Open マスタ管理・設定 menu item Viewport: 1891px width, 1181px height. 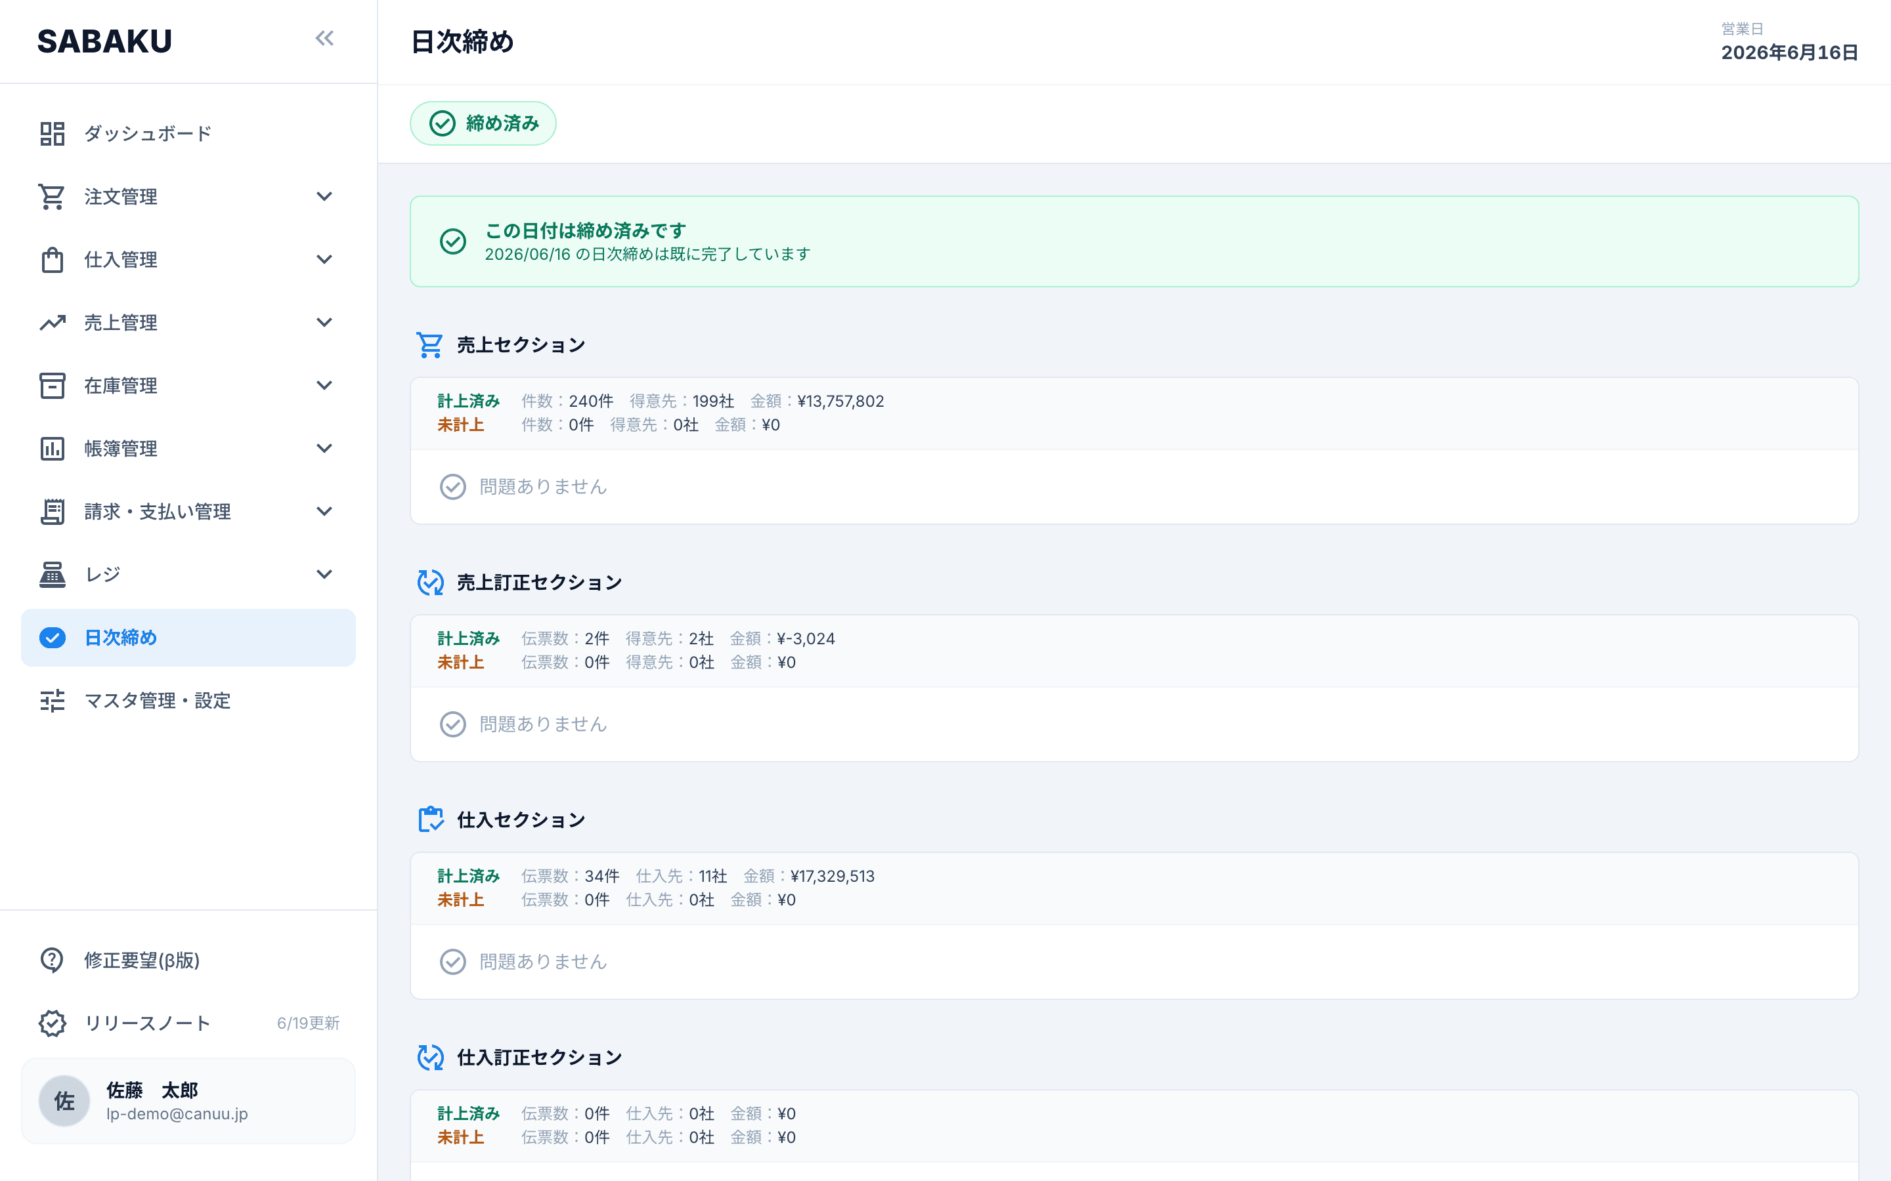point(188,701)
